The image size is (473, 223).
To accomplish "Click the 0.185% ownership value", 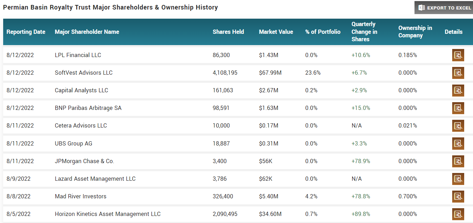I will pyautogui.click(x=408, y=55).
